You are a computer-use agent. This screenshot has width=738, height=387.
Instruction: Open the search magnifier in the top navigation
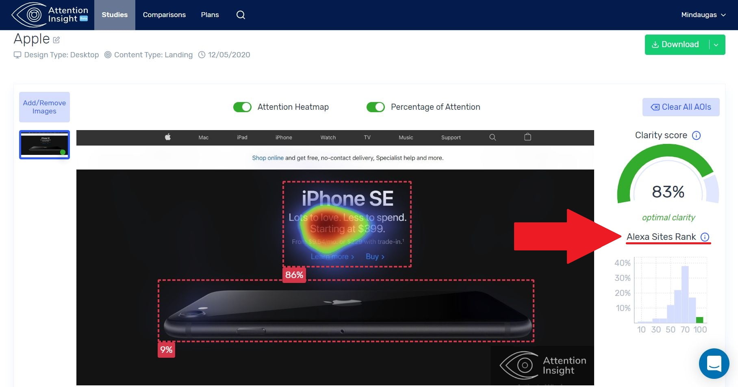(241, 15)
